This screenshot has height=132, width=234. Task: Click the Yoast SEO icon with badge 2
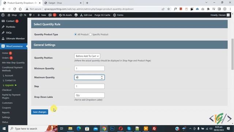point(52,15)
